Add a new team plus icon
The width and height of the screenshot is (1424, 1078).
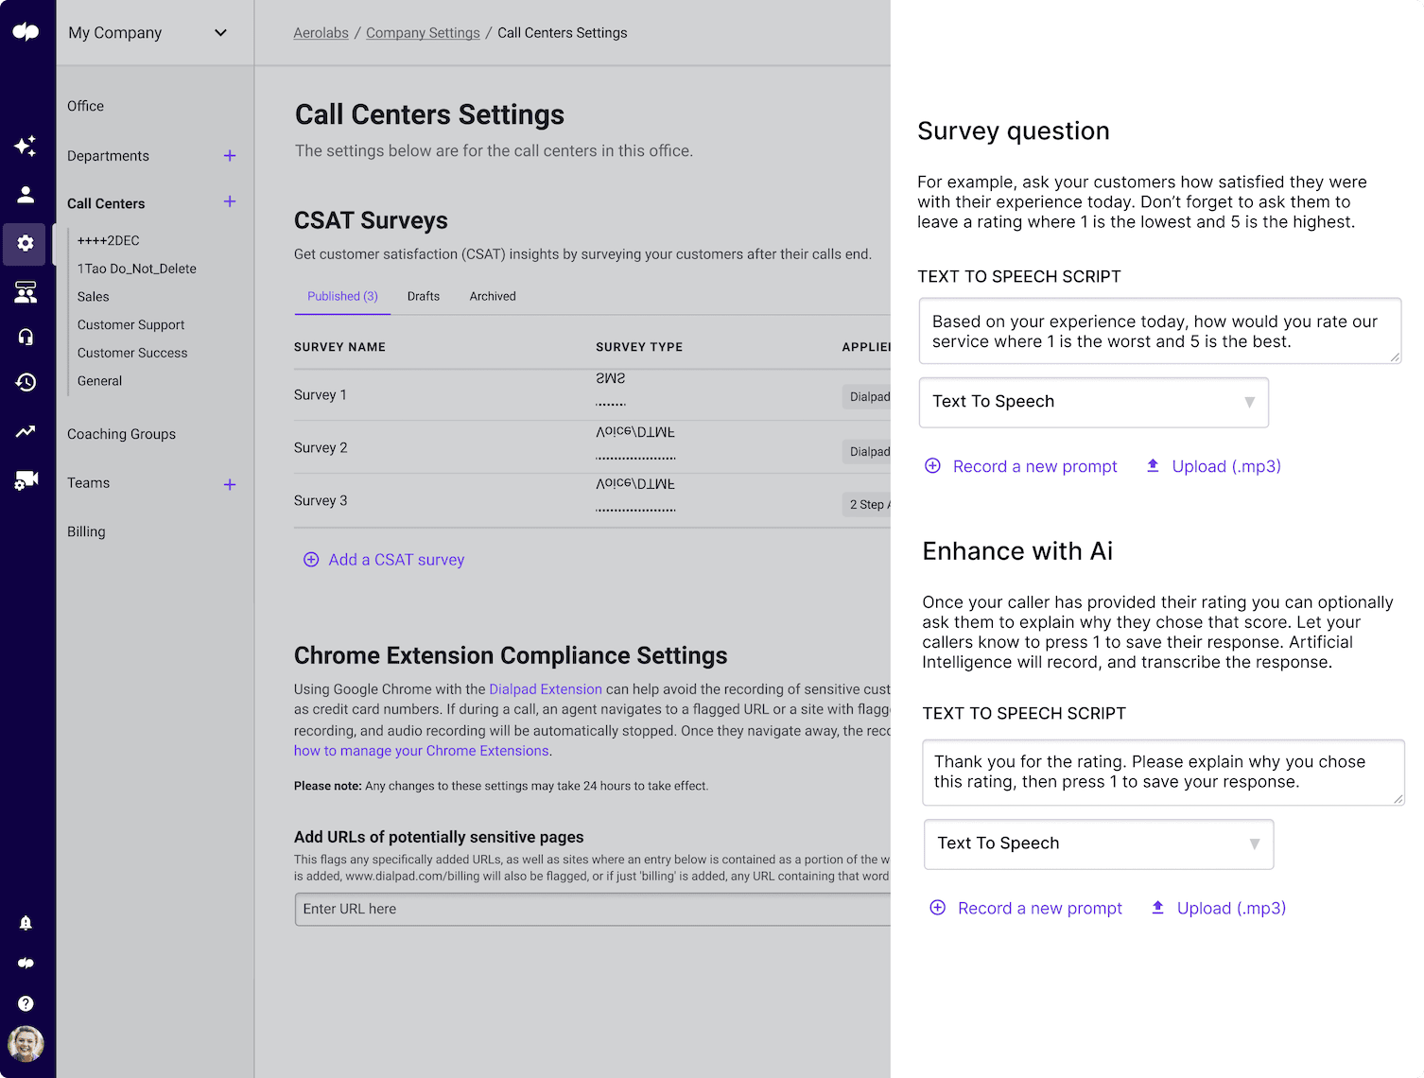point(230,484)
